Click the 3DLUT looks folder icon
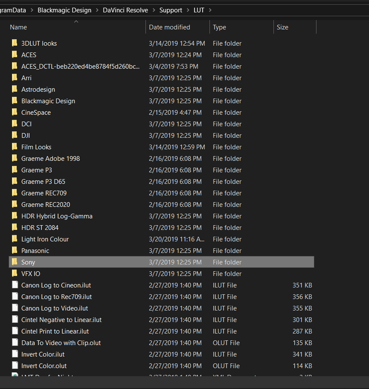Screen dimensions: 369x389 pos(15,43)
